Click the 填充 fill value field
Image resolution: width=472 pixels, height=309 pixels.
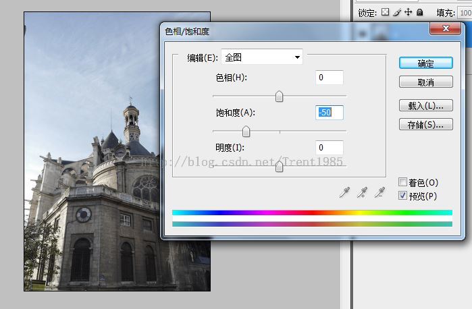[465, 13]
